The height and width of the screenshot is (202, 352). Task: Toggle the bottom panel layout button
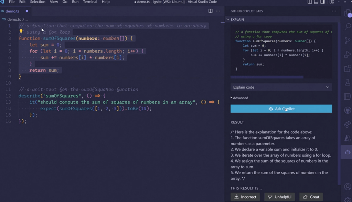[x=316, y=2]
